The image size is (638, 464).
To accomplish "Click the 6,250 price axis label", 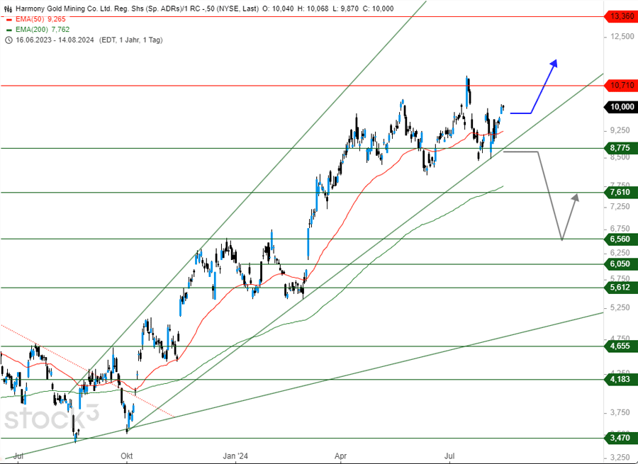I will coord(622,253).
